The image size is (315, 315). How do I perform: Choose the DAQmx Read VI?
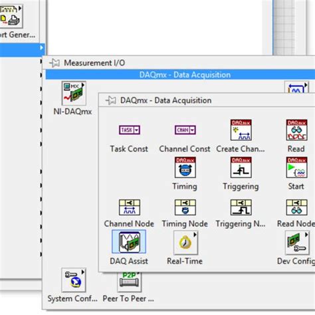click(x=296, y=130)
